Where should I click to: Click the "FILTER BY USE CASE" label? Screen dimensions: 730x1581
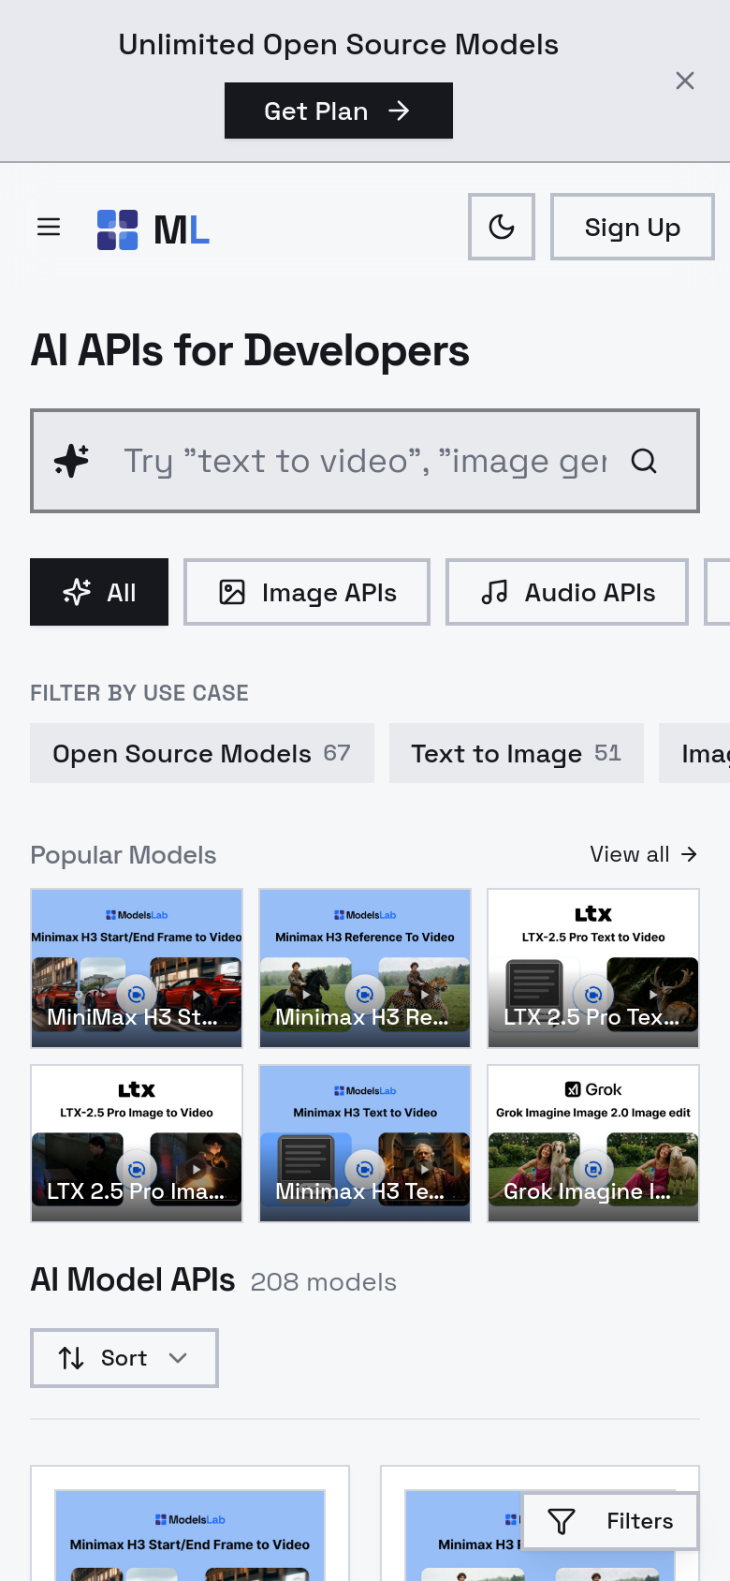coord(139,693)
